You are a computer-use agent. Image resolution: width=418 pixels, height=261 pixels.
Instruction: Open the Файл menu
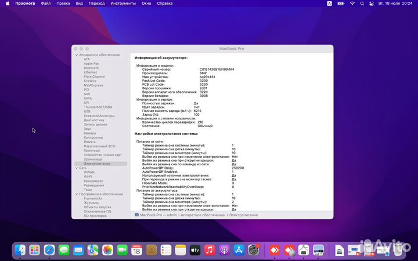click(x=46, y=3)
